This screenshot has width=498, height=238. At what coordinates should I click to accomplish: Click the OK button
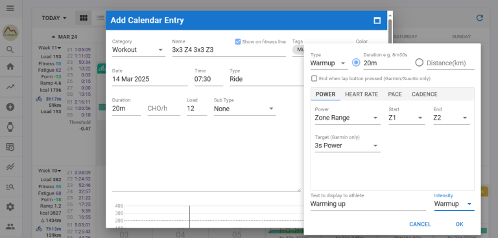pyautogui.click(x=459, y=224)
